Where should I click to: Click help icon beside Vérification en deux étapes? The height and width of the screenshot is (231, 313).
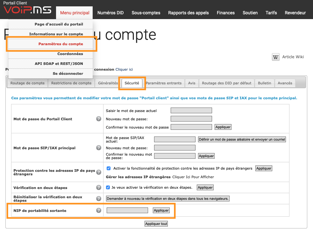pyautogui.click(x=99, y=187)
